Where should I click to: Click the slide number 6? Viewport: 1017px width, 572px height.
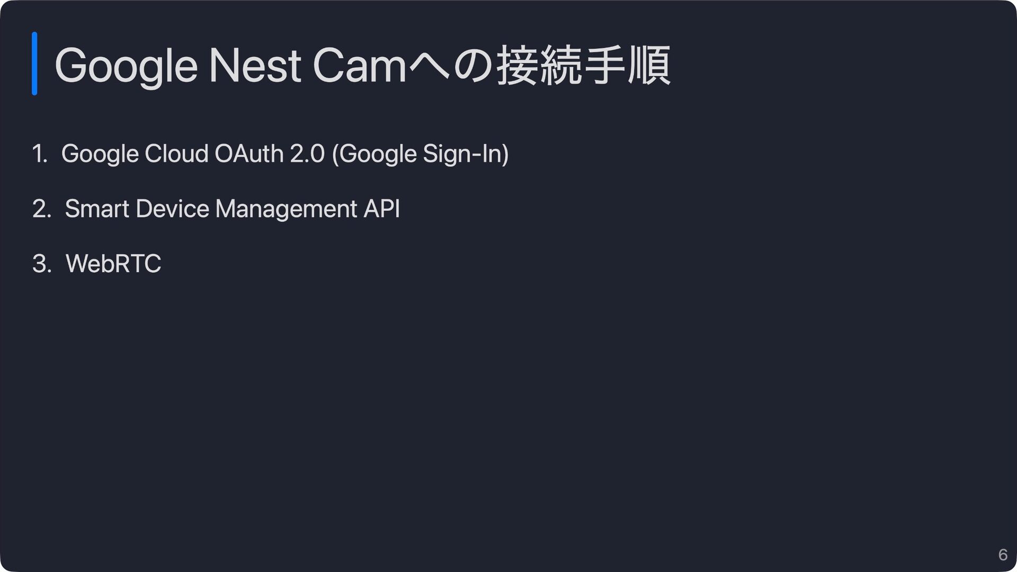click(x=1003, y=555)
